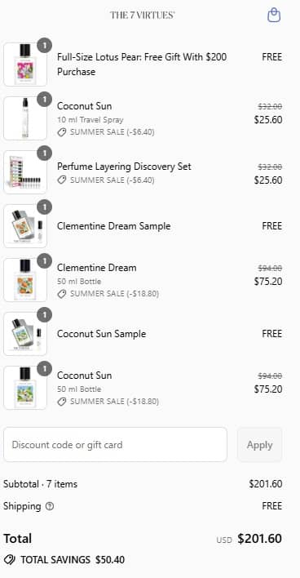Click the total savings tag icon
Image resolution: width=300 pixels, height=578 pixels.
coord(10,559)
